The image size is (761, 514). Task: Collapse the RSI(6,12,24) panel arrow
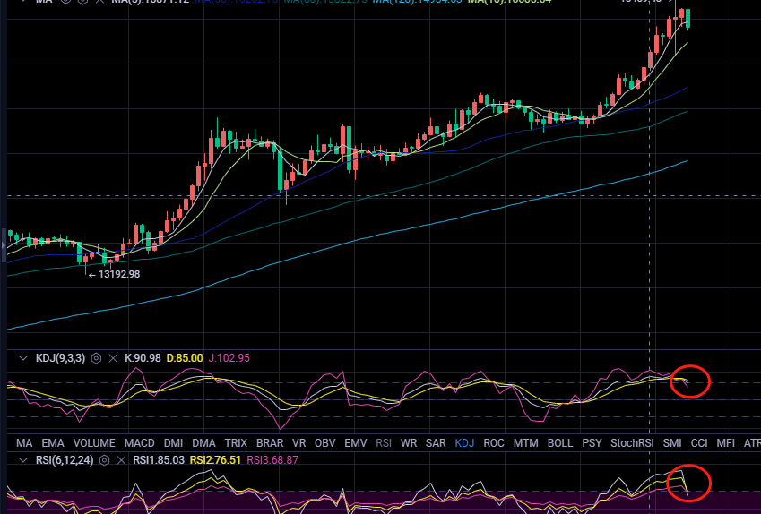pyautogui.click(x=24, y=460)
